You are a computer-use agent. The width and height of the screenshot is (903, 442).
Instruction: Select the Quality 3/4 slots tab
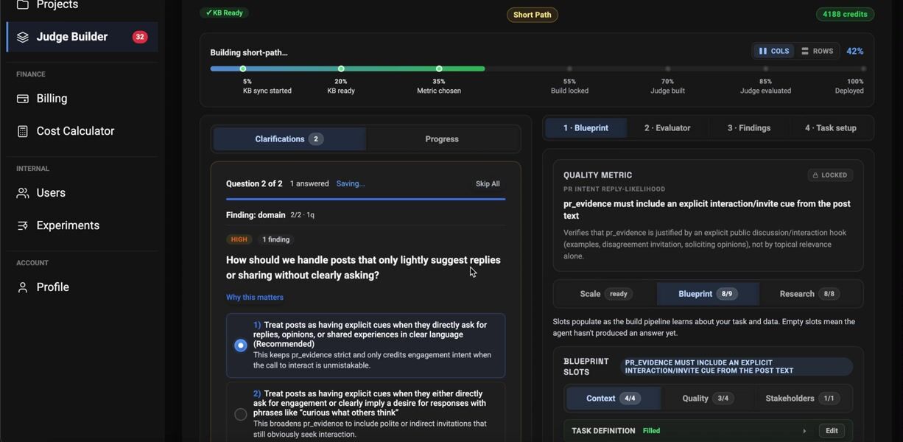[708, 399]
